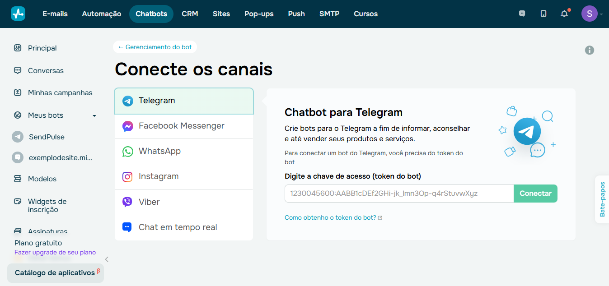609x286 pixels.
Task: Click the mobile phone icon in header
Action: click(543, 14)
